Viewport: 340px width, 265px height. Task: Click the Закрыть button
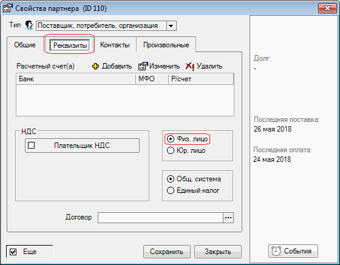click(218, 252)
